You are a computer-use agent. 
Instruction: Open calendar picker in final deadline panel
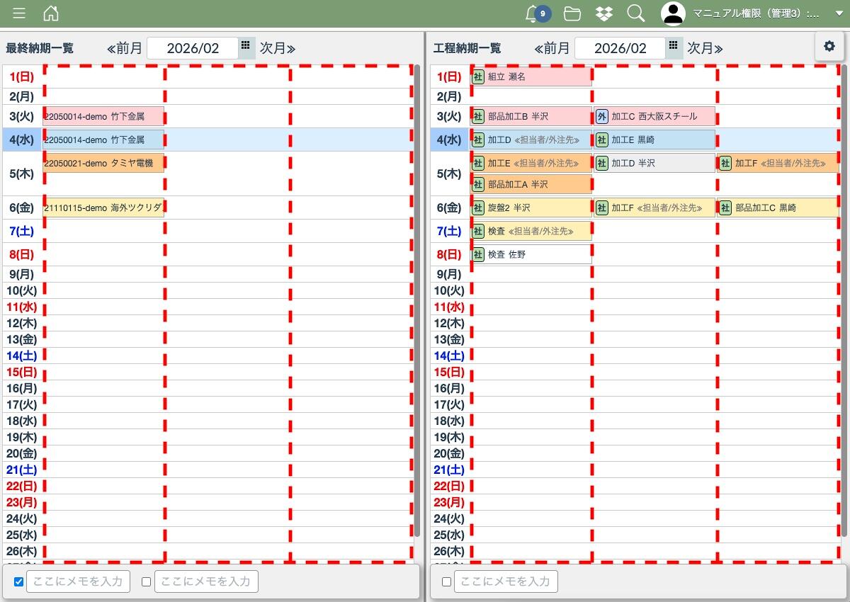[x=245, y=46]
